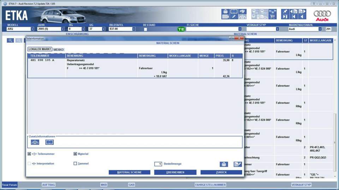
Task: Click the pushpin toolbar icon
Action: tap(285, 11)
